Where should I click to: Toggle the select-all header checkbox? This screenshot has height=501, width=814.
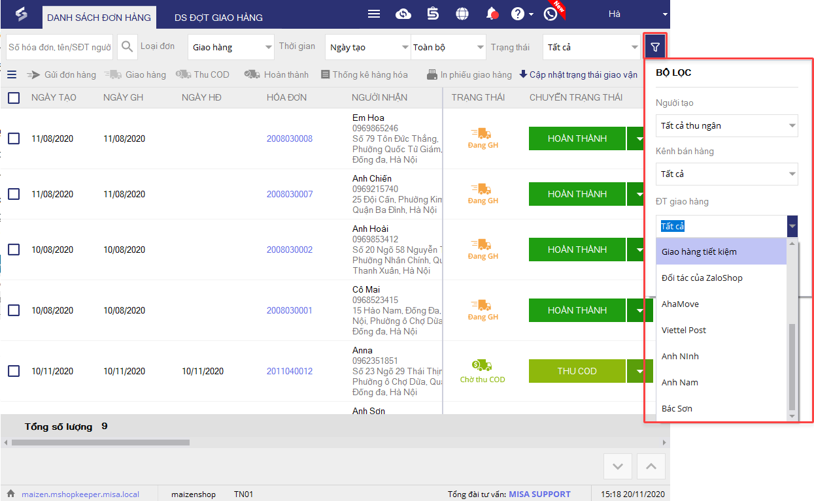(x=14, y=98)
